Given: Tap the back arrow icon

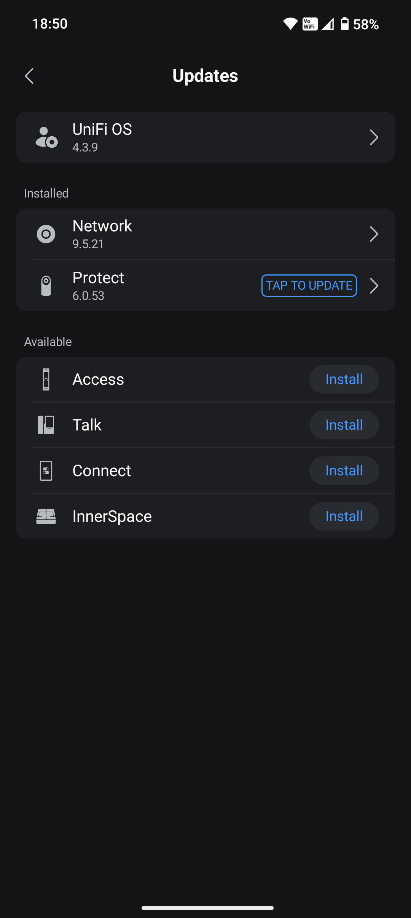Looking at the screenshot, I should [29, 76].
